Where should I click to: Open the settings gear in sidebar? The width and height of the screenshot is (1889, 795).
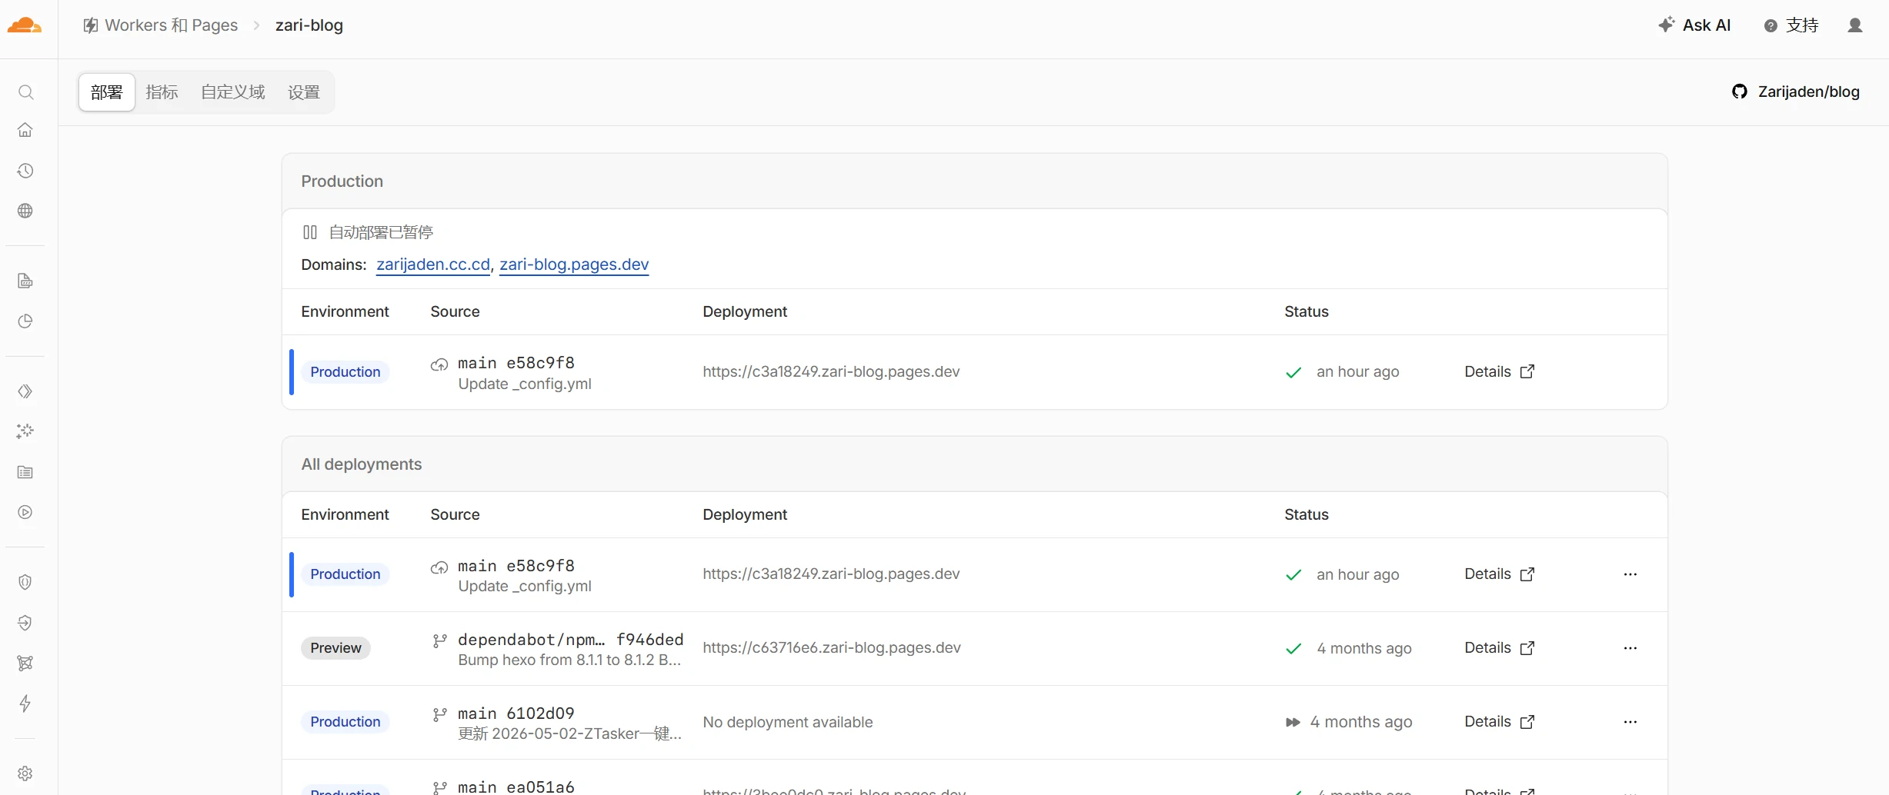click(25, 773)
